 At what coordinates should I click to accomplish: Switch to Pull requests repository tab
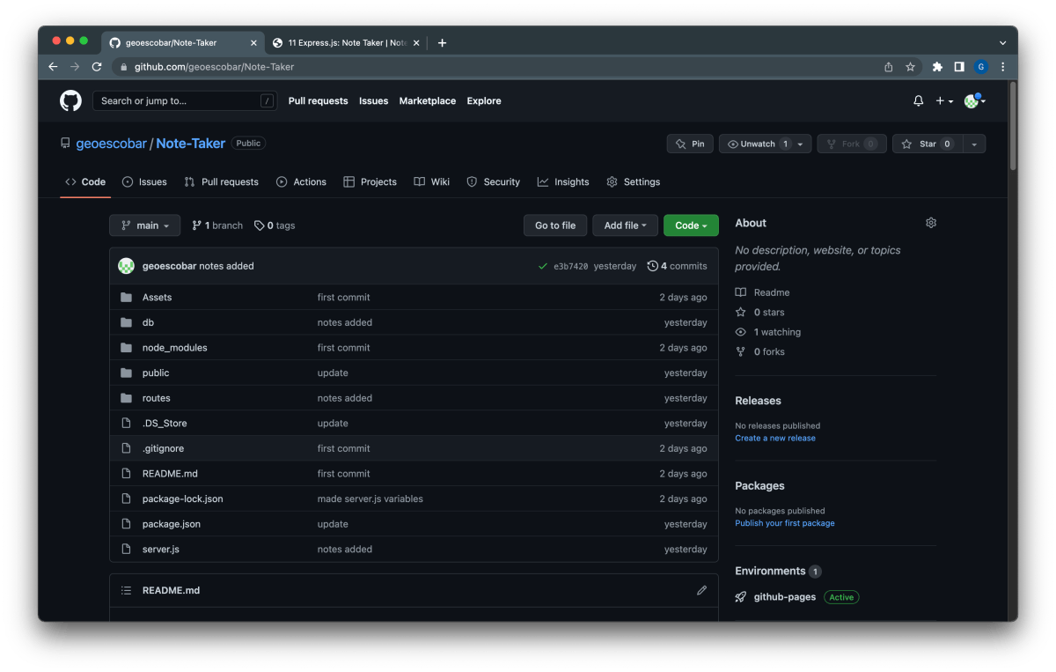coord(221,181)
